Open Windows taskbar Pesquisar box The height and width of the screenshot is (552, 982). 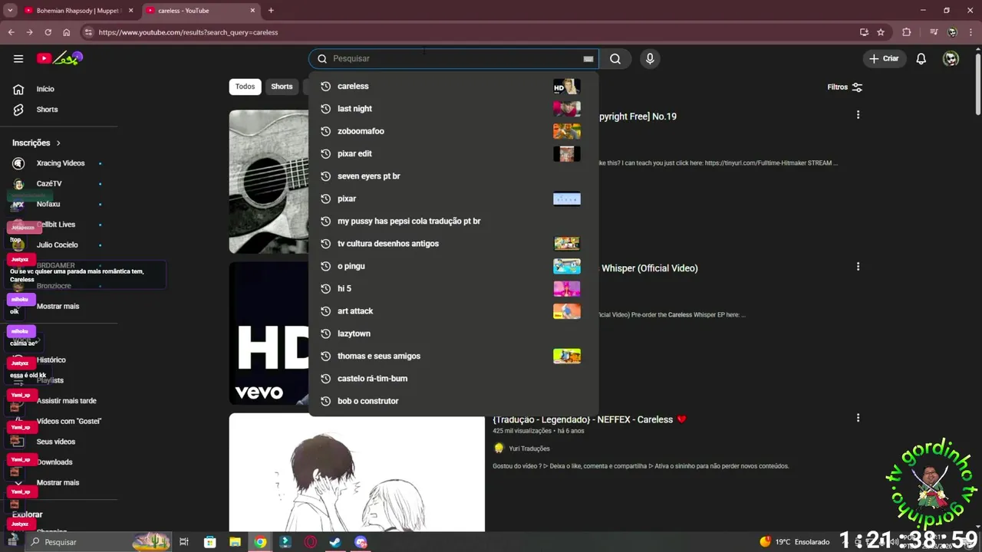[x=99, y=542]
